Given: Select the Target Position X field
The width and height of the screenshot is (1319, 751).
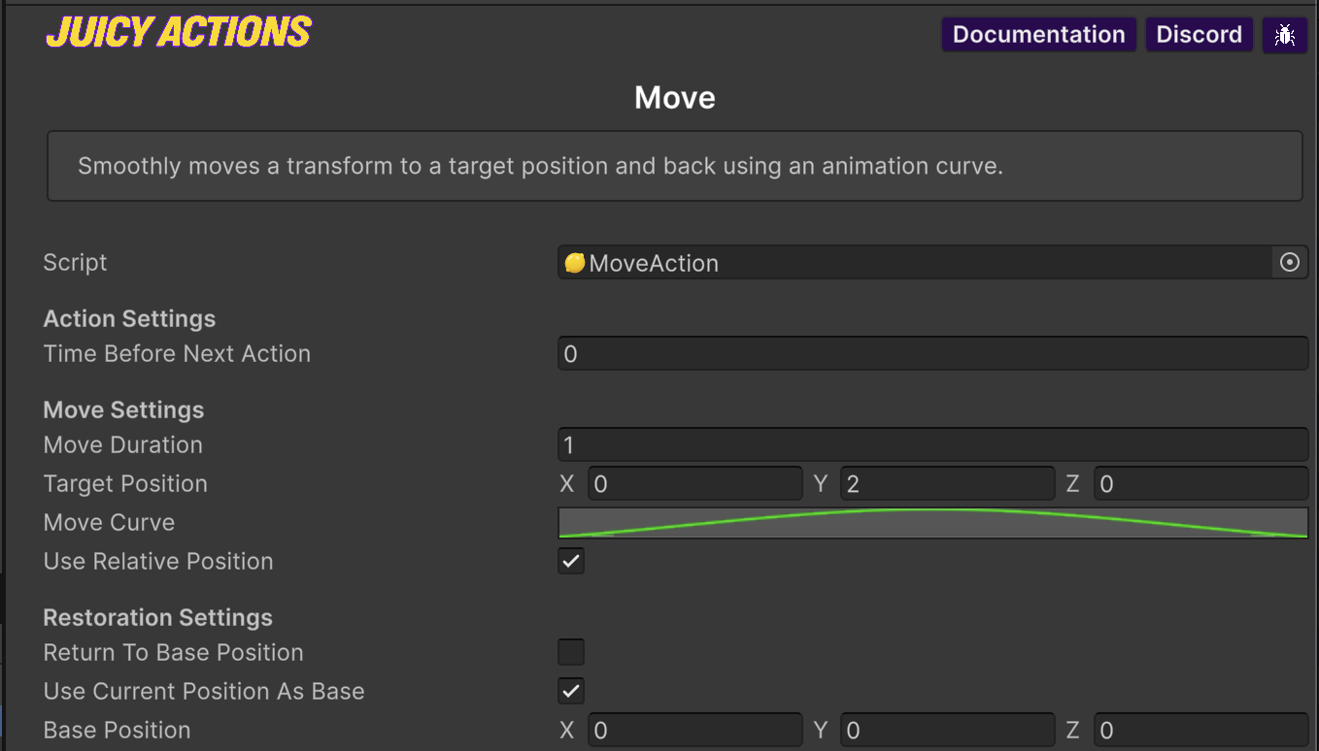Looking at the screenshot, I should point(694,483).
